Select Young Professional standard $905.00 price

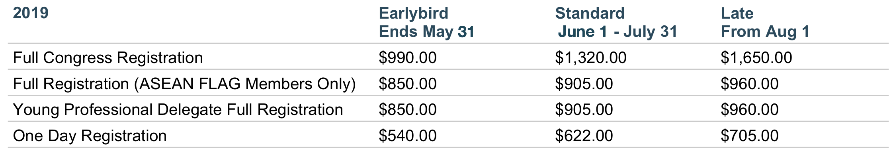[584, 110]
